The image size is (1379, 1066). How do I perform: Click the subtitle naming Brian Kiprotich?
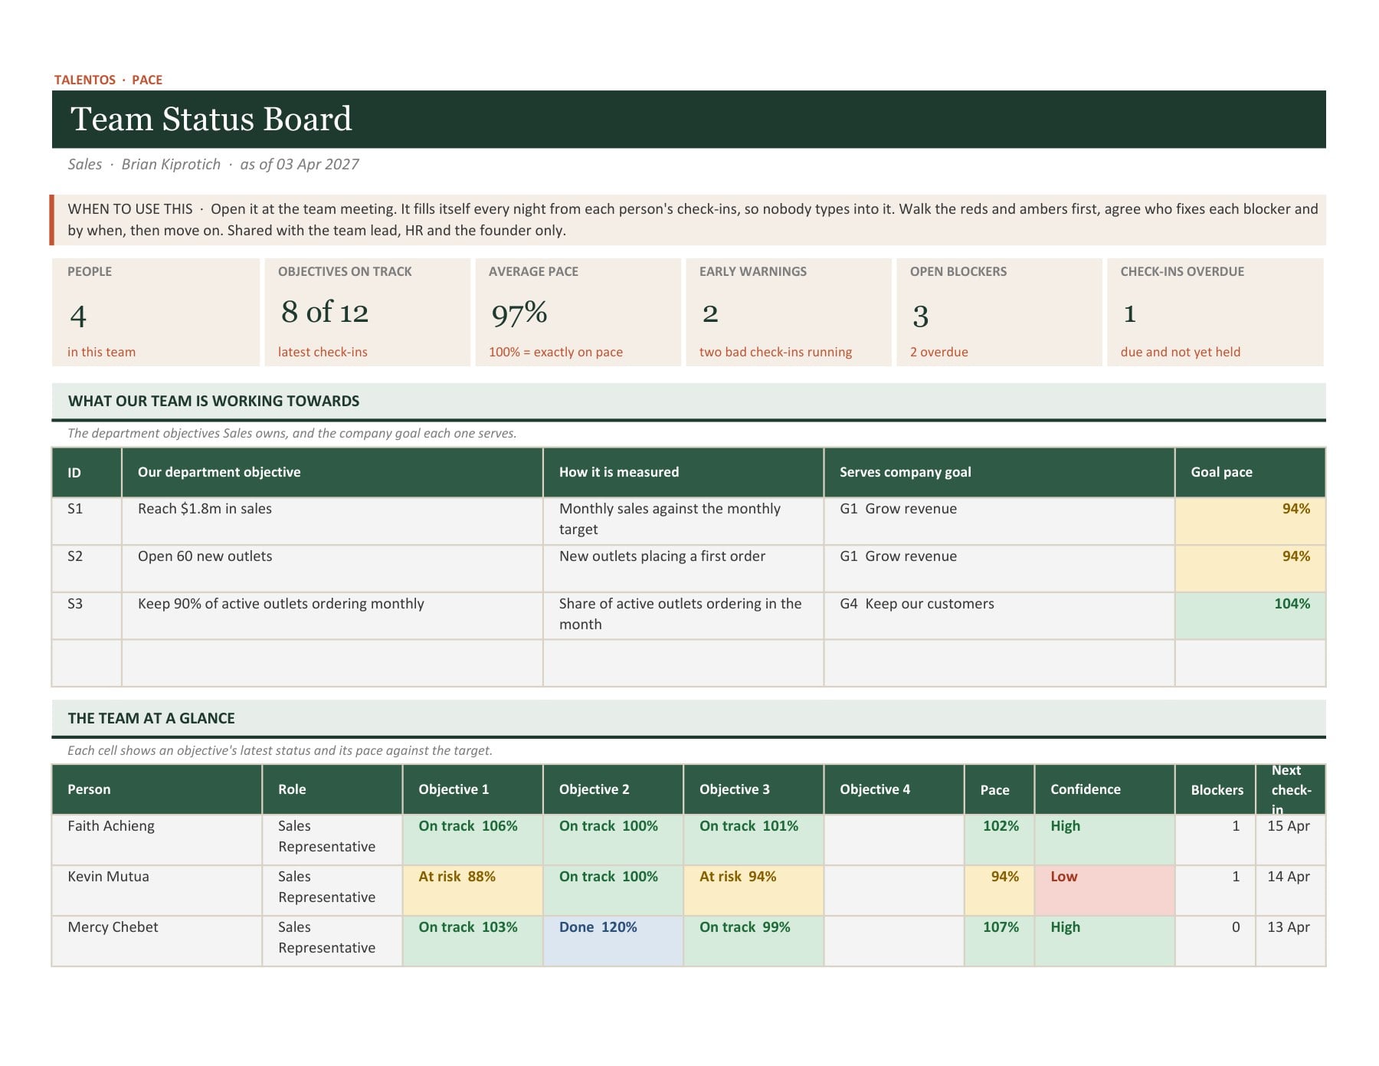tap(213, 164)
